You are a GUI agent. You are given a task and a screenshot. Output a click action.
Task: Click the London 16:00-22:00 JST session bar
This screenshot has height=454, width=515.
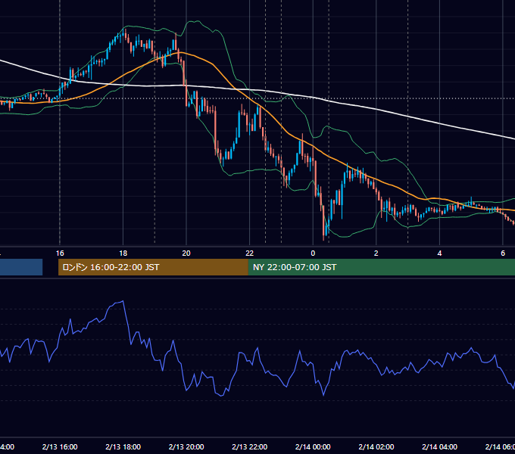(x=153, y=267)
